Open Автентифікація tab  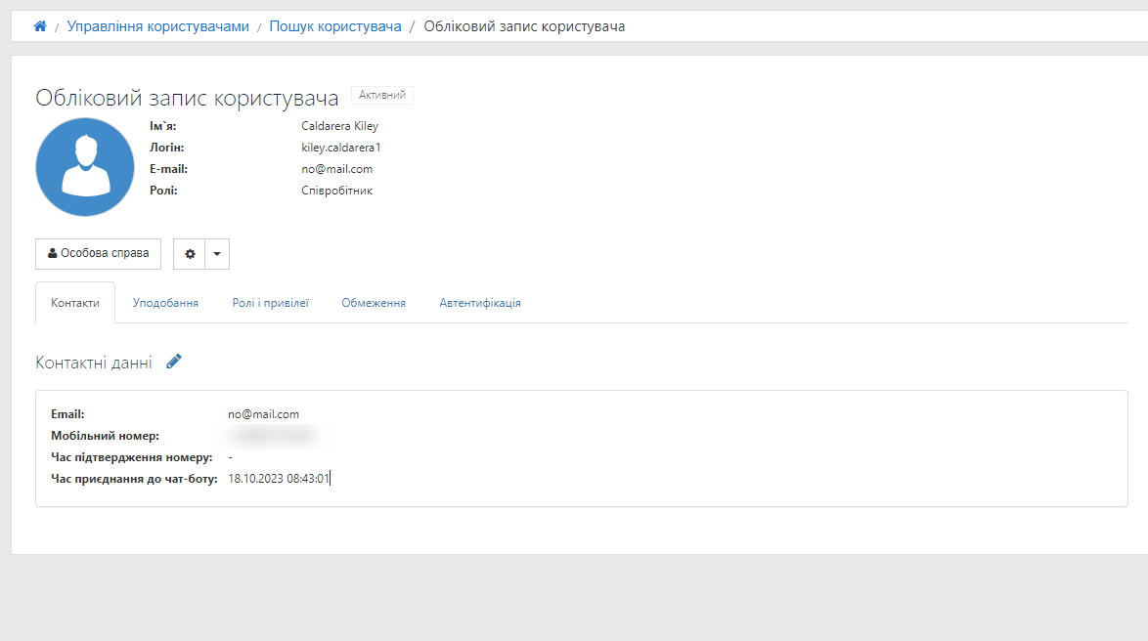pyautogui.click(x=480, y=303)
